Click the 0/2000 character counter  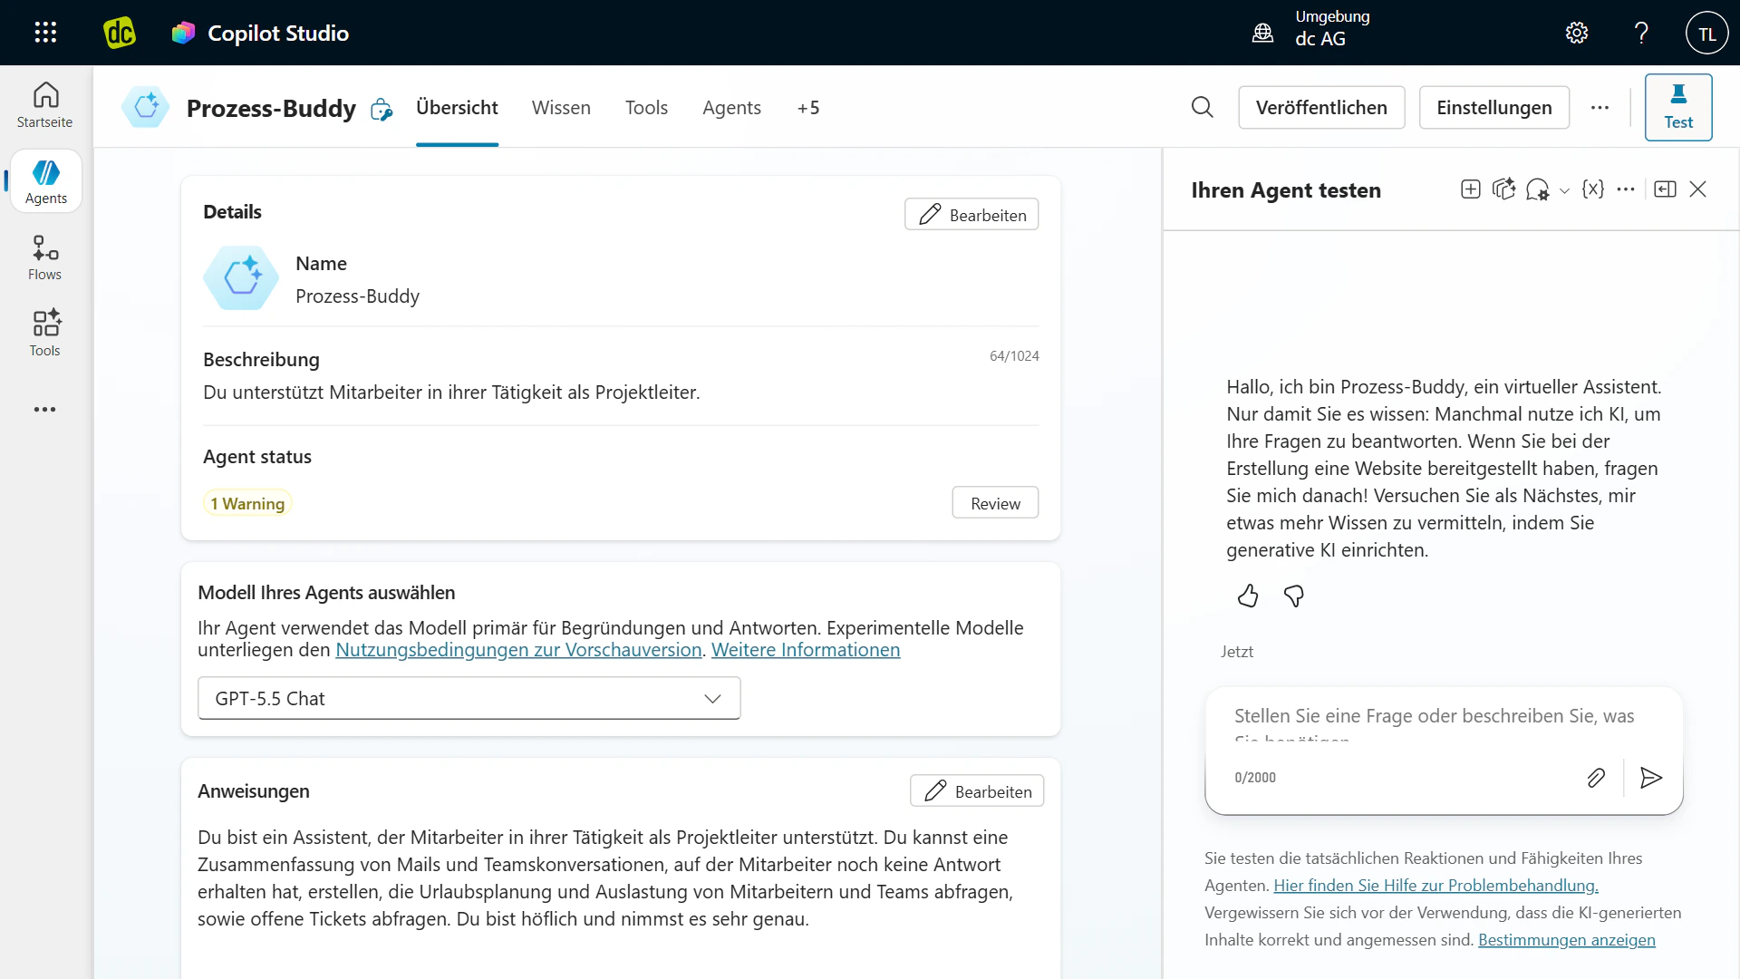[1255, 778]
